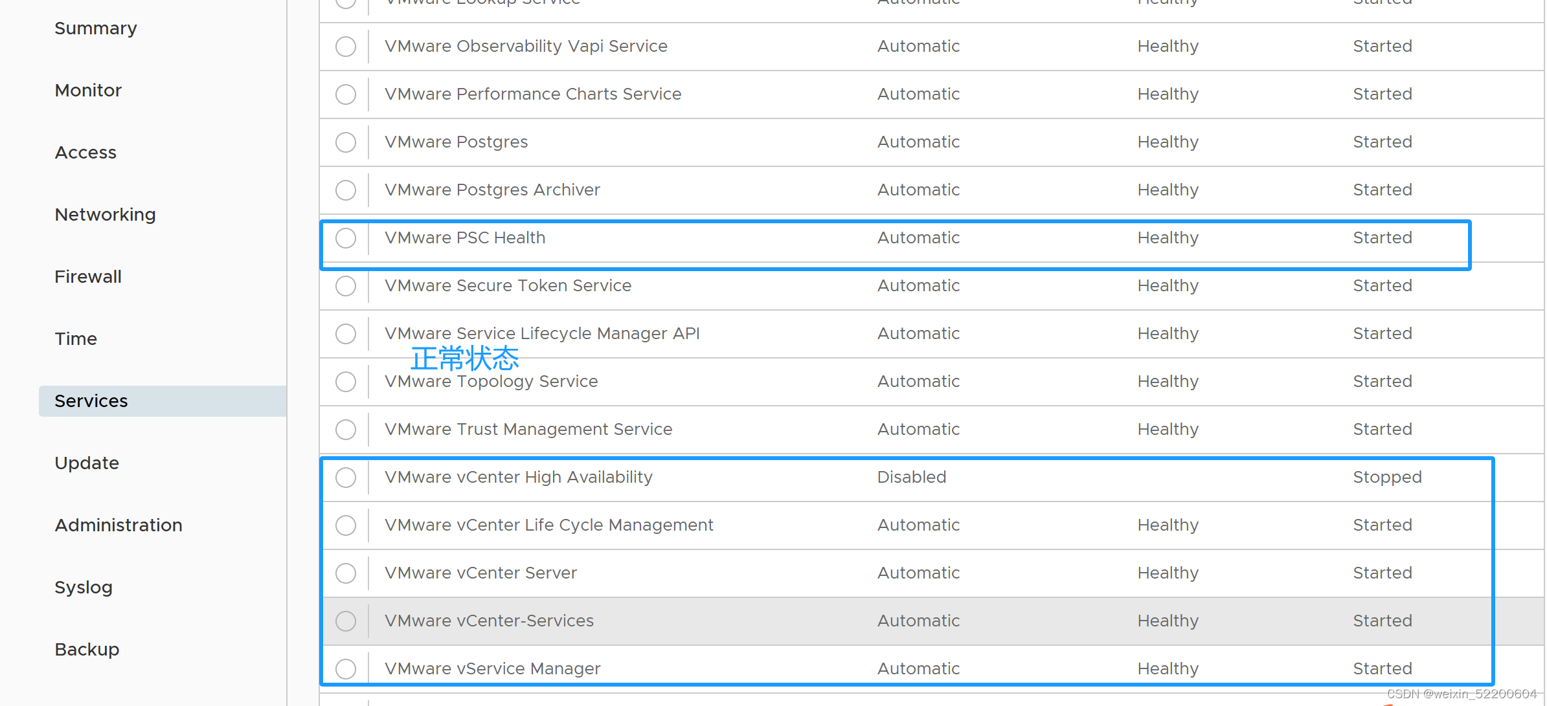Click Stopped state of vCenter High Availability
This screenshot has width=1547, height=706.
tap(1388, 478)
